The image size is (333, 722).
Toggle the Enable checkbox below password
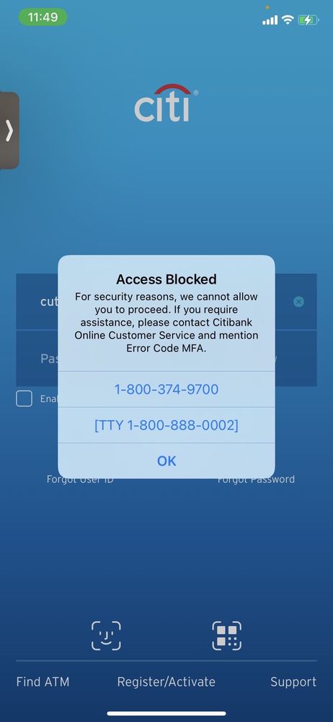tap(24, 399)
